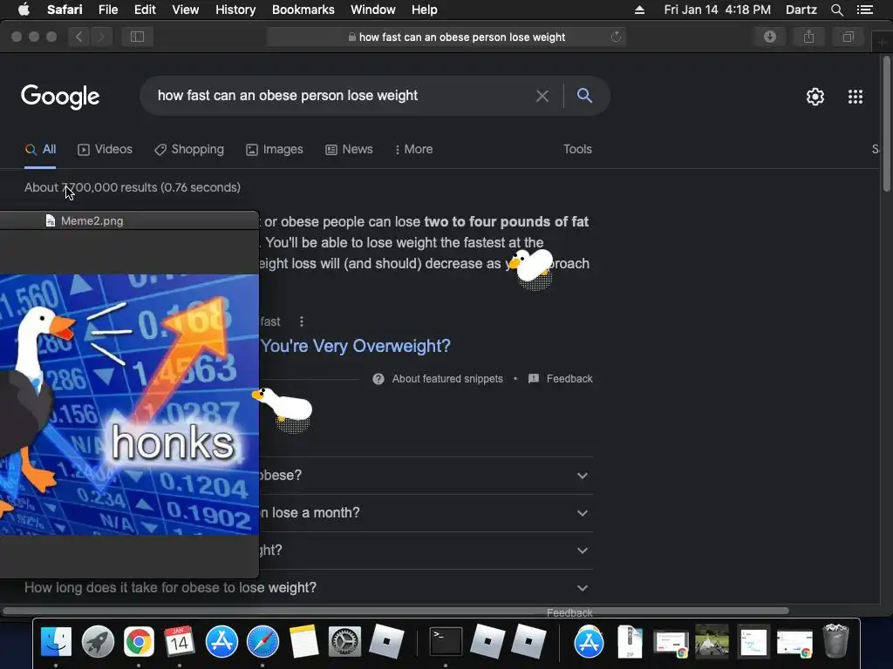
Task: Go back using Safari's back arrow
Action: [79, 37]
